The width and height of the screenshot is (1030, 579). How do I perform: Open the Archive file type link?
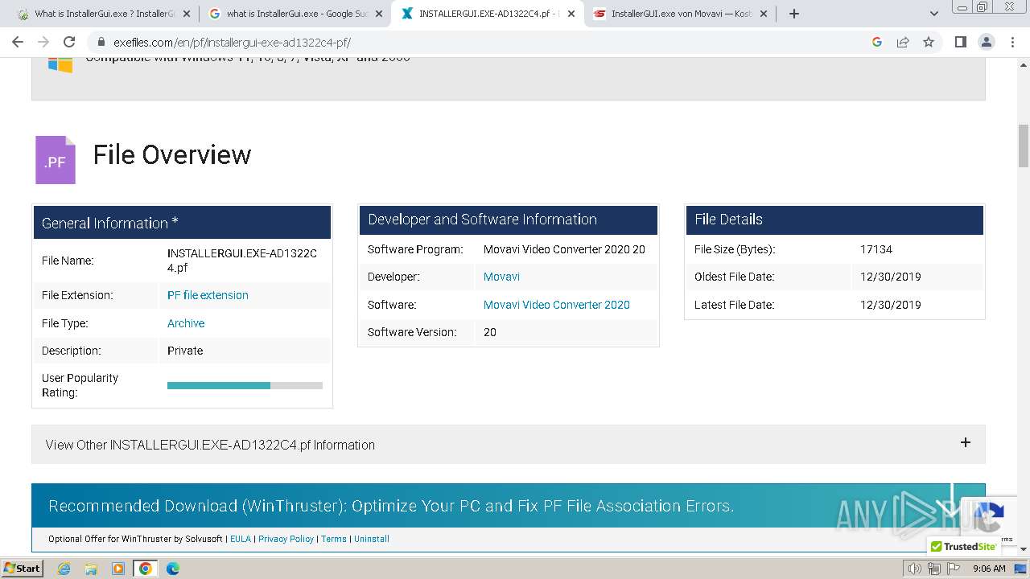[x=186, y=323]
